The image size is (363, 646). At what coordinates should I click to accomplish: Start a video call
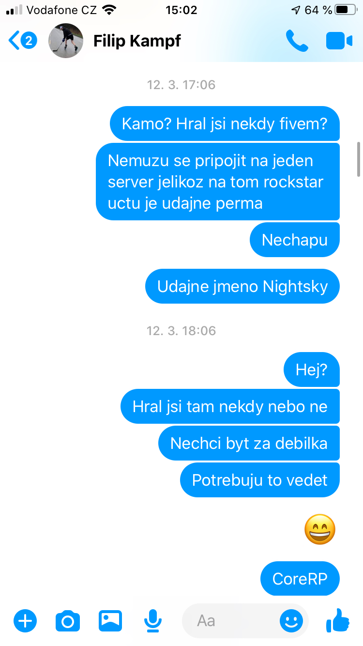pyautogui.click(x=339, y=41)
